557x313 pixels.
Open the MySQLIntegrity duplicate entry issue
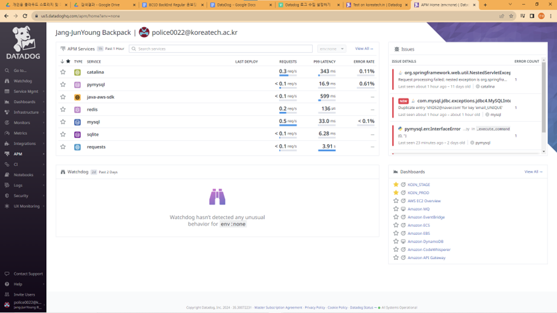463,101
